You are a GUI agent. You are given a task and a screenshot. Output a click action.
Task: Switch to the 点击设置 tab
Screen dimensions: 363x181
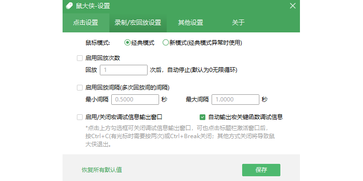click(x=85, y=23)
